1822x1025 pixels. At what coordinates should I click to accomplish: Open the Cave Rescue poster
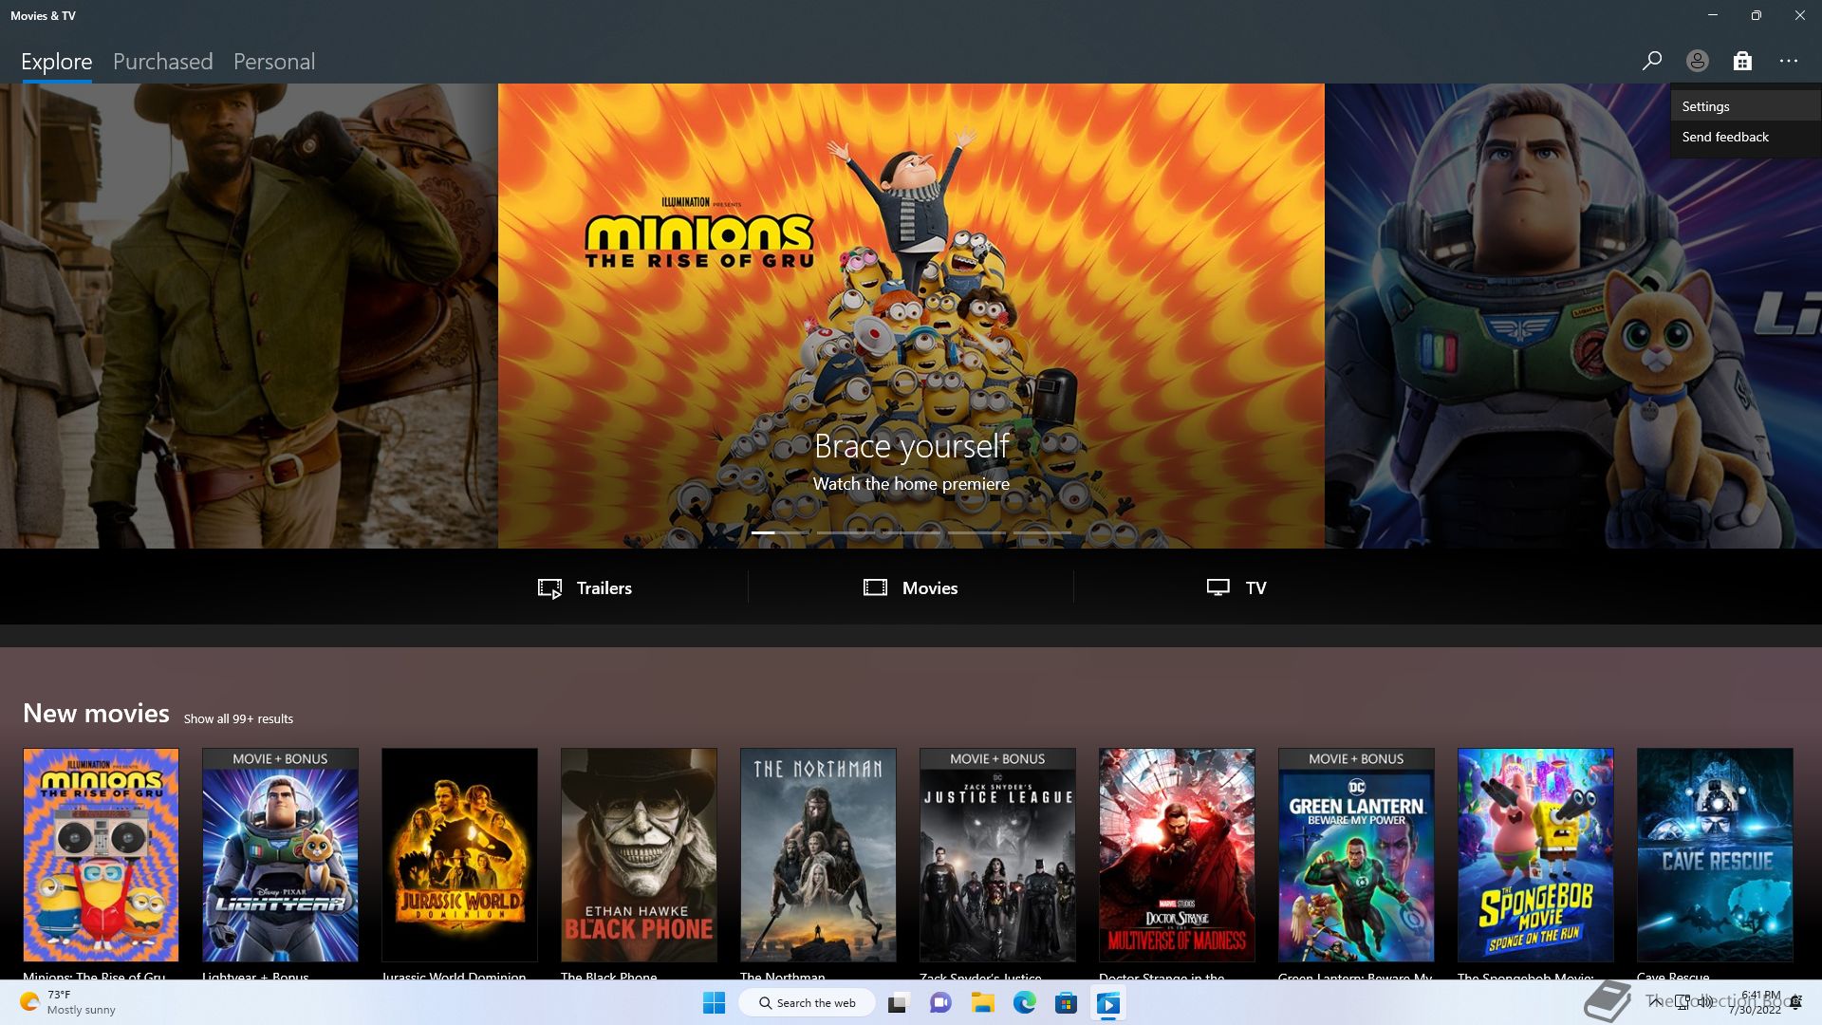1715,855
